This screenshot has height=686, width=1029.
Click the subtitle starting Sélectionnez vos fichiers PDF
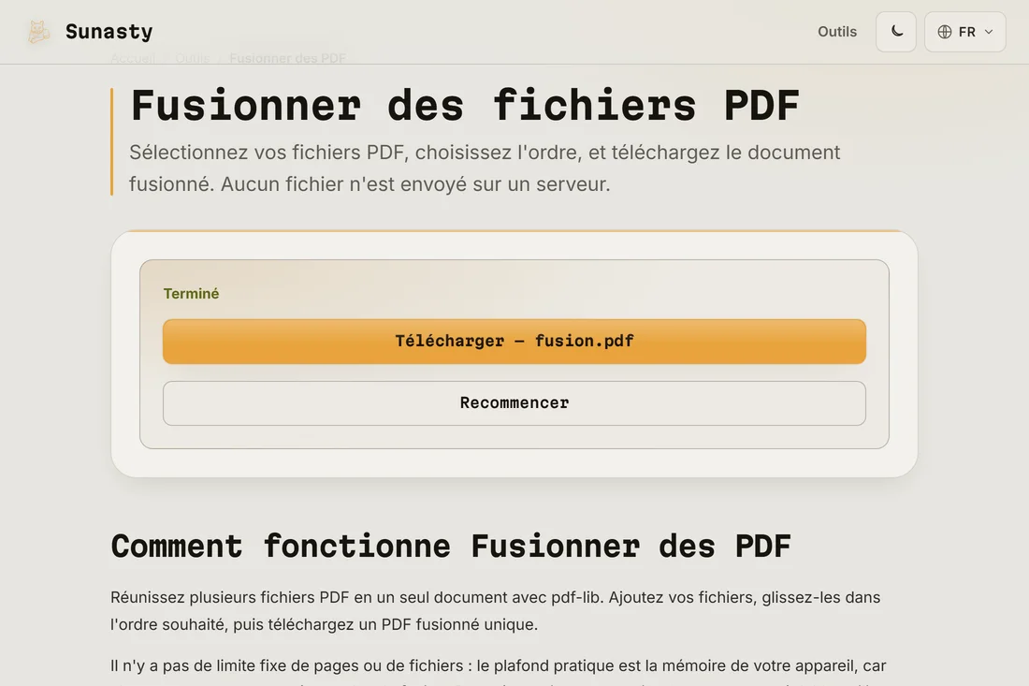[485, 168]
